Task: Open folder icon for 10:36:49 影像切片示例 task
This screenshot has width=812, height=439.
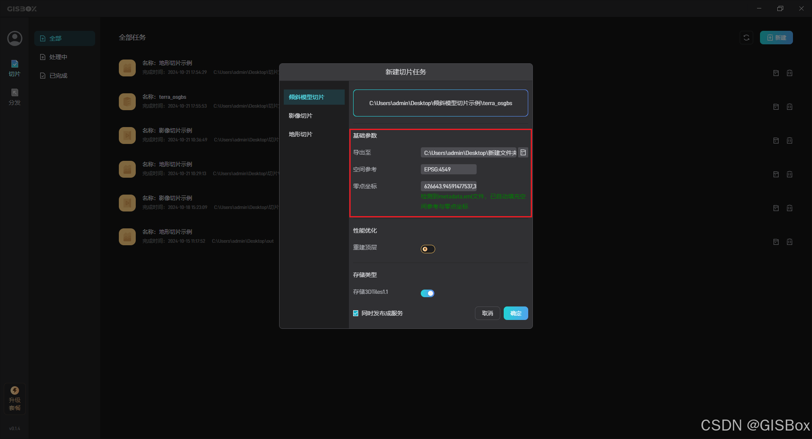Action: tap(776, 141)
